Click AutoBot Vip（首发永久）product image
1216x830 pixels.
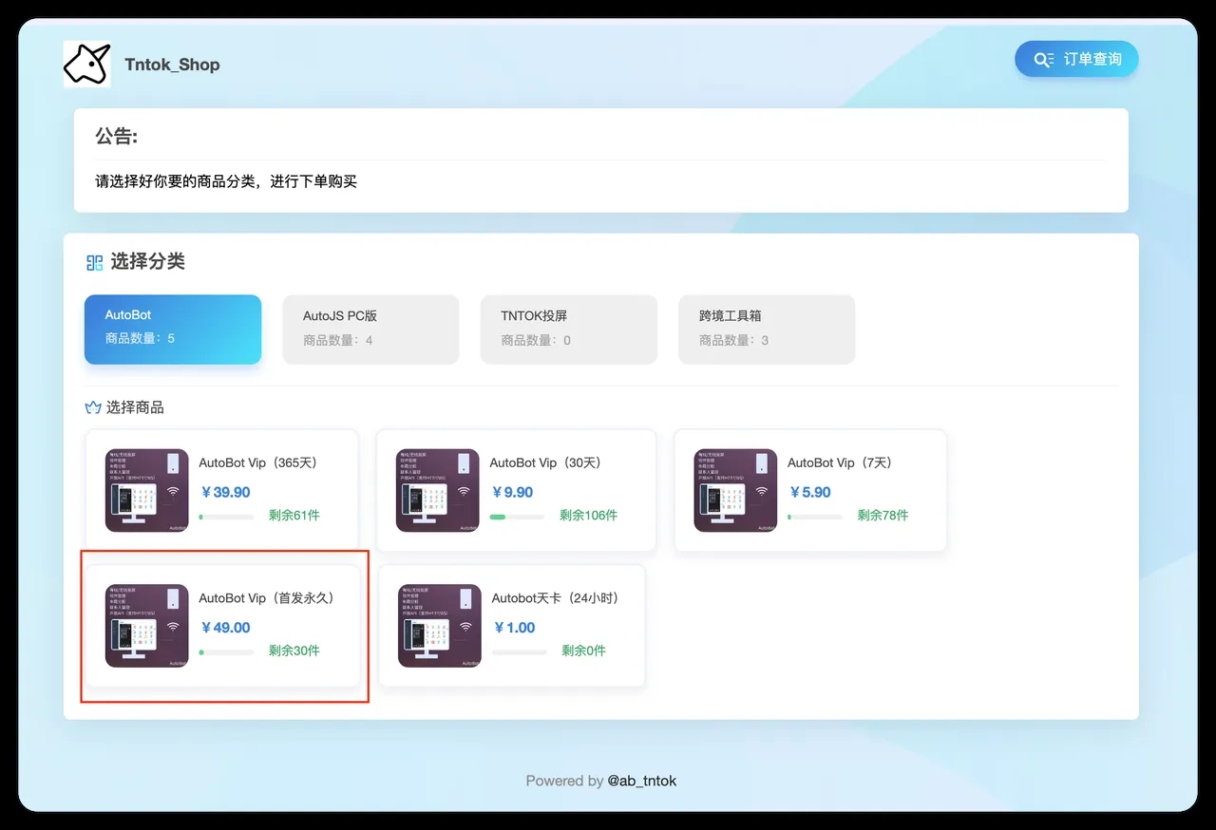146,625
